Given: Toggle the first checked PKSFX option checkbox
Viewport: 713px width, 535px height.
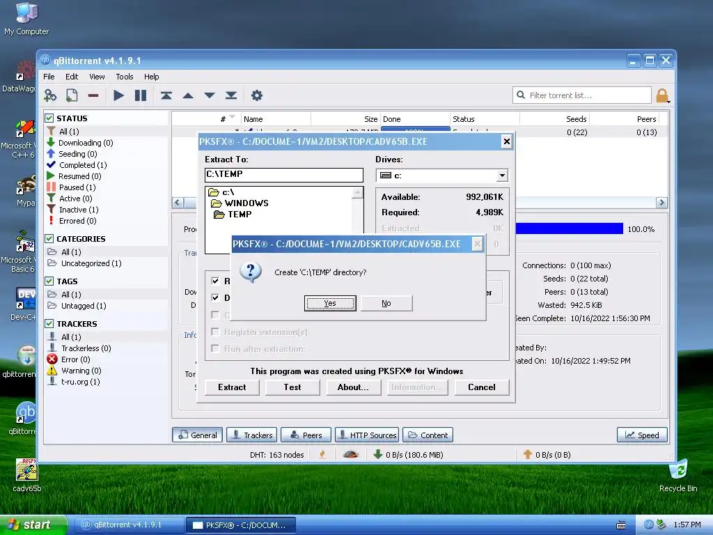Looking at the screenshot, I should pyautogui.click(x=216, y=281).
